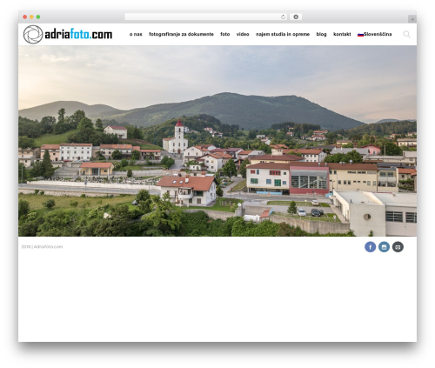435x368 pixels.
Task: Open the search magnifier icon
Action: coord(406,35)
